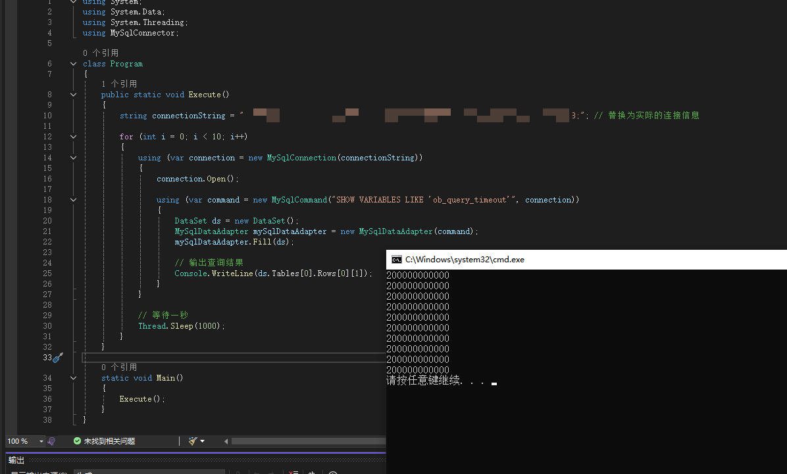Collapse the using command block at line 18
This screenshot has height=474, width=787.
pos(73,200)
